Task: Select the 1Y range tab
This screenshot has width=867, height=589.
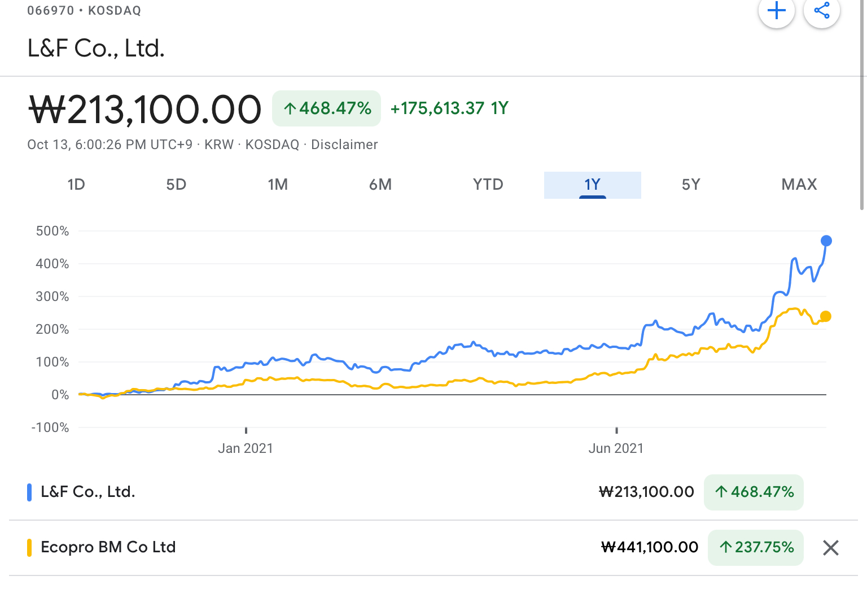Action: pos(592,185)
